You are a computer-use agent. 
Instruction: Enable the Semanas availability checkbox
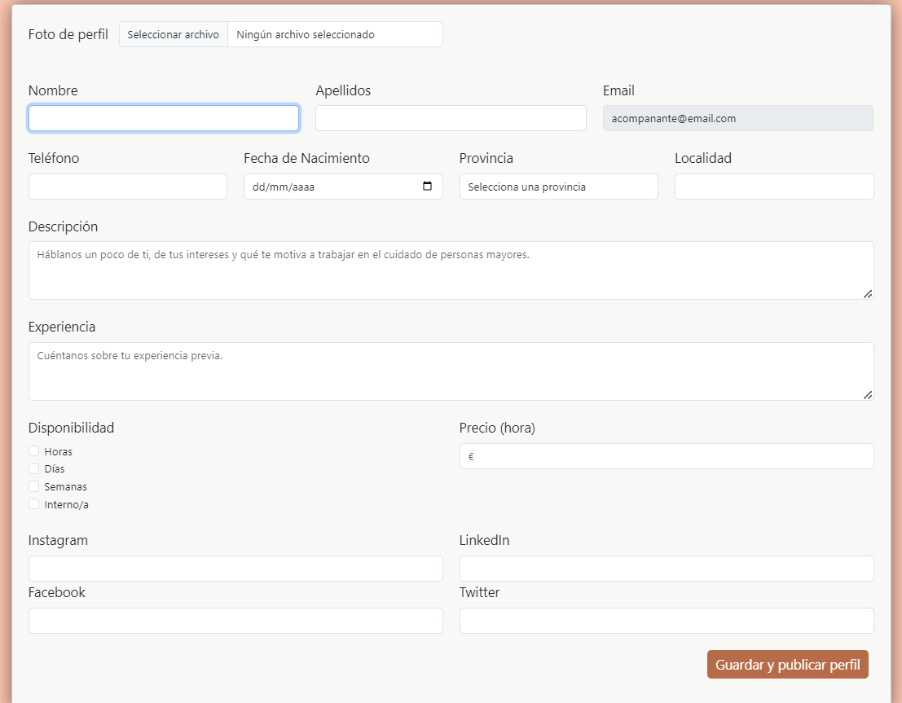point(34,486)
